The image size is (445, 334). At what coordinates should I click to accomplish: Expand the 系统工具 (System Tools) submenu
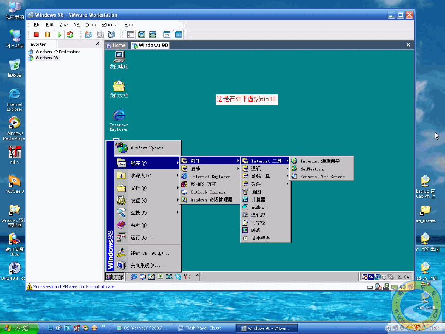265,176
